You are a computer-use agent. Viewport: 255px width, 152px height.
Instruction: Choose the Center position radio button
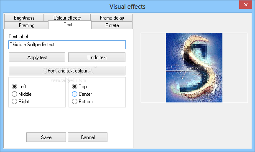pos(74,94)
